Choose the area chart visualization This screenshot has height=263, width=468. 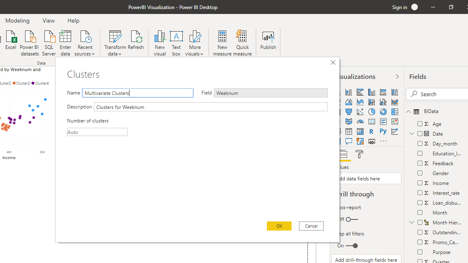click(349, 102)
